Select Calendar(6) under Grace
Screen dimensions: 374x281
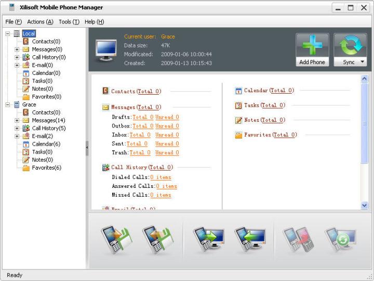tap(46, 144)
